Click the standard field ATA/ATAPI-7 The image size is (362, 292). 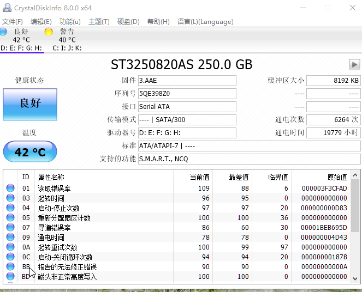click(250, 146)
